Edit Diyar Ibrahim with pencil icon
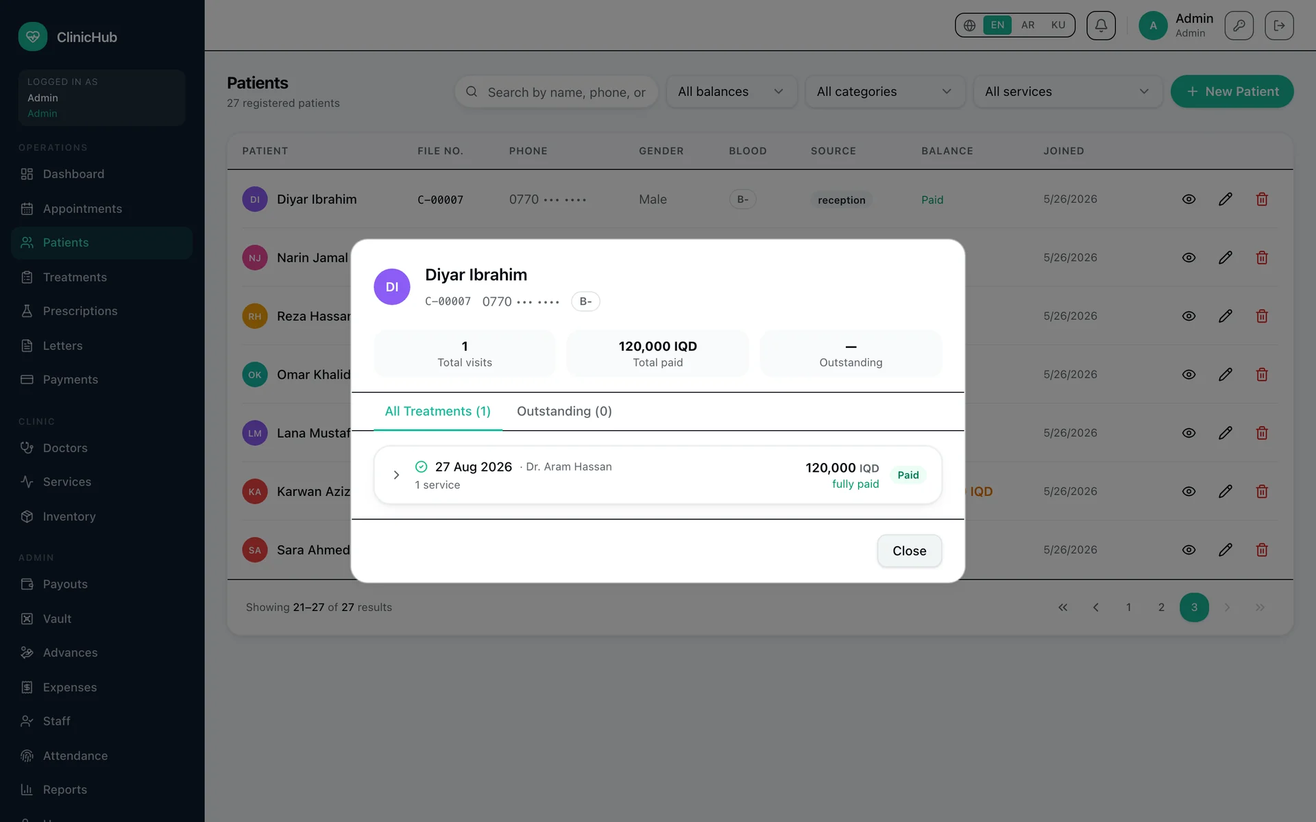This screenshot has height=822, width=1316. point(1226,199)
